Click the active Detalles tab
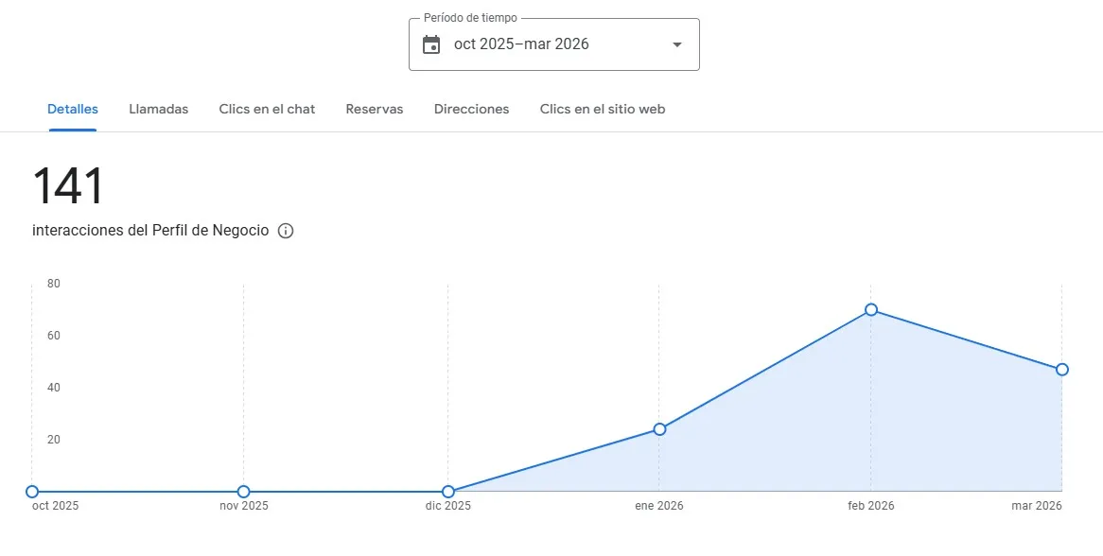The image size is (1103, 556). point(73,109)
